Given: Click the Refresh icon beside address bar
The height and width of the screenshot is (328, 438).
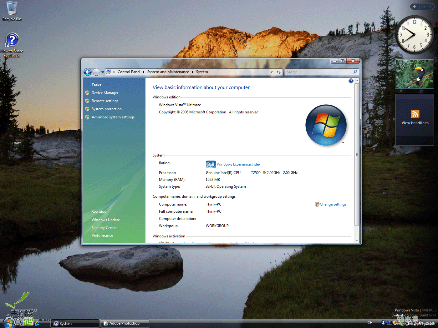Looking at the screenshot, I should point(279,72).
